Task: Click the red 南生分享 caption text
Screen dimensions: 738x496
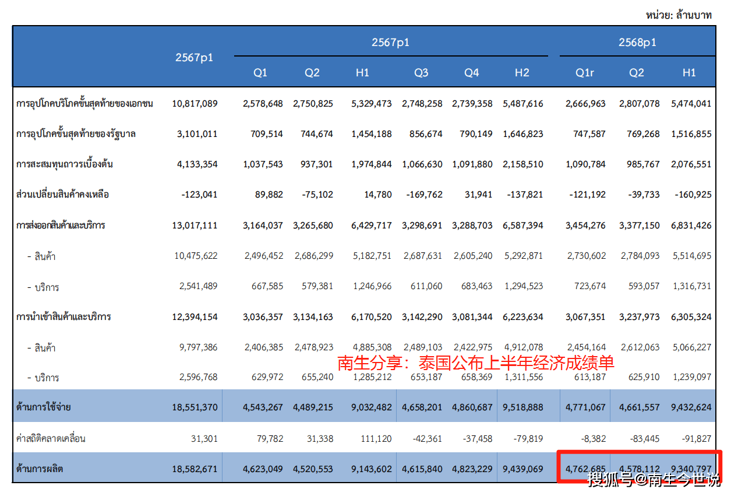Action: tap(476, 363)
